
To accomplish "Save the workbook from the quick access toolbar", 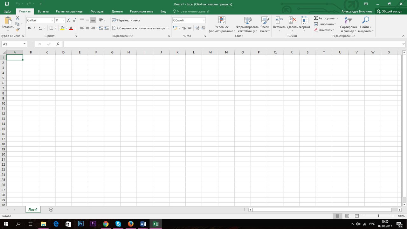I will click(7, 4).
